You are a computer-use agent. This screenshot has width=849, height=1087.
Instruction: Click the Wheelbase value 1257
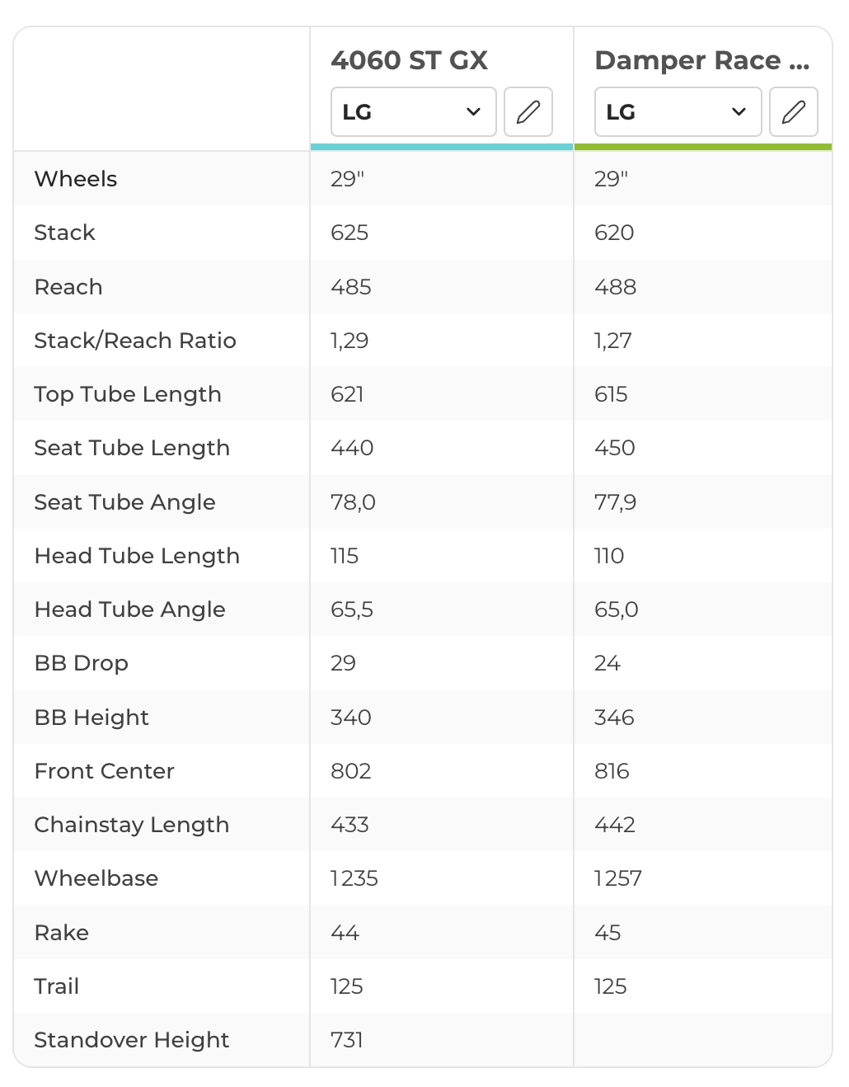617,878
